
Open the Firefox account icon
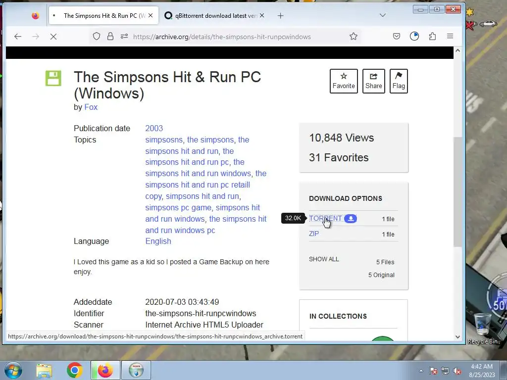tap(414, 36)
